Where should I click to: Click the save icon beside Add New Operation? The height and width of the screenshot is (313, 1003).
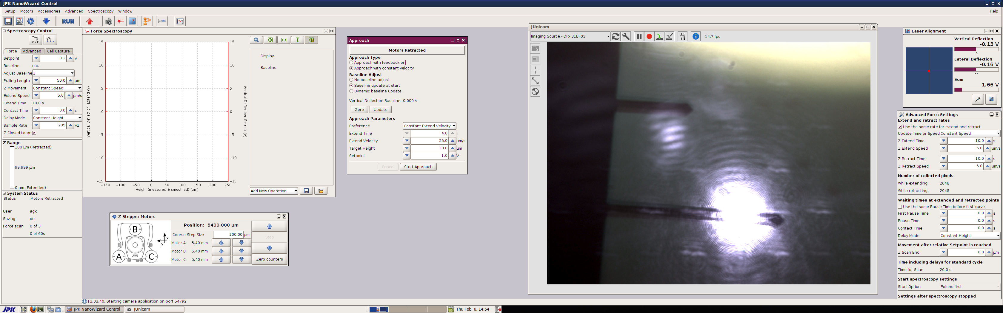(307, 191)
